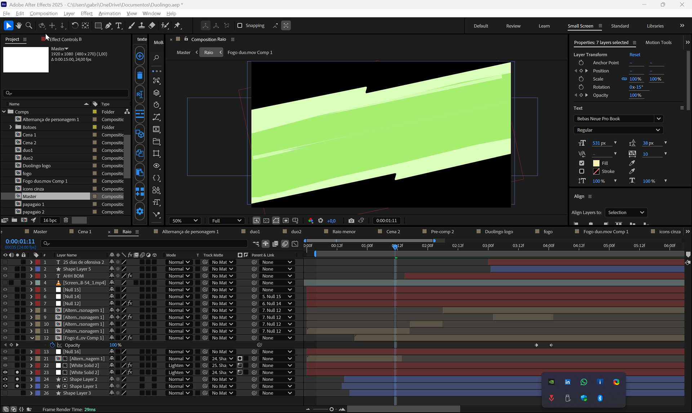Click the Rotation tool icon
This screenshot has width=692, height=413.
click(x=75, y=26)
